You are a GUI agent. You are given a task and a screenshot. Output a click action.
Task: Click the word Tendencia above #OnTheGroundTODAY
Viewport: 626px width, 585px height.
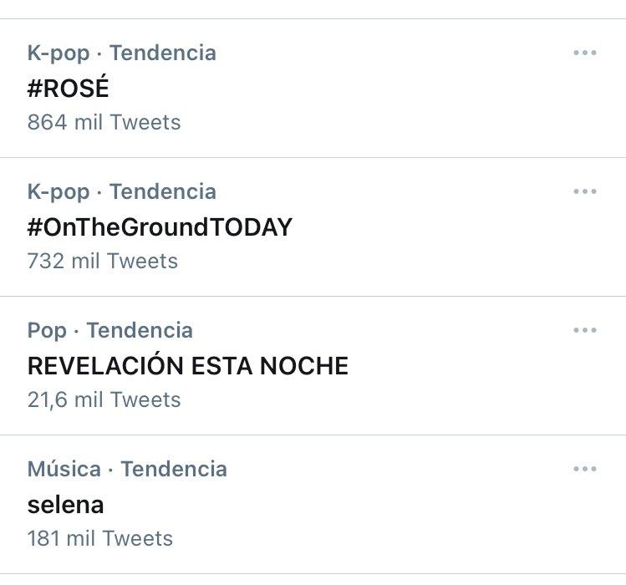pyautogui.click(x=162, y=191)
